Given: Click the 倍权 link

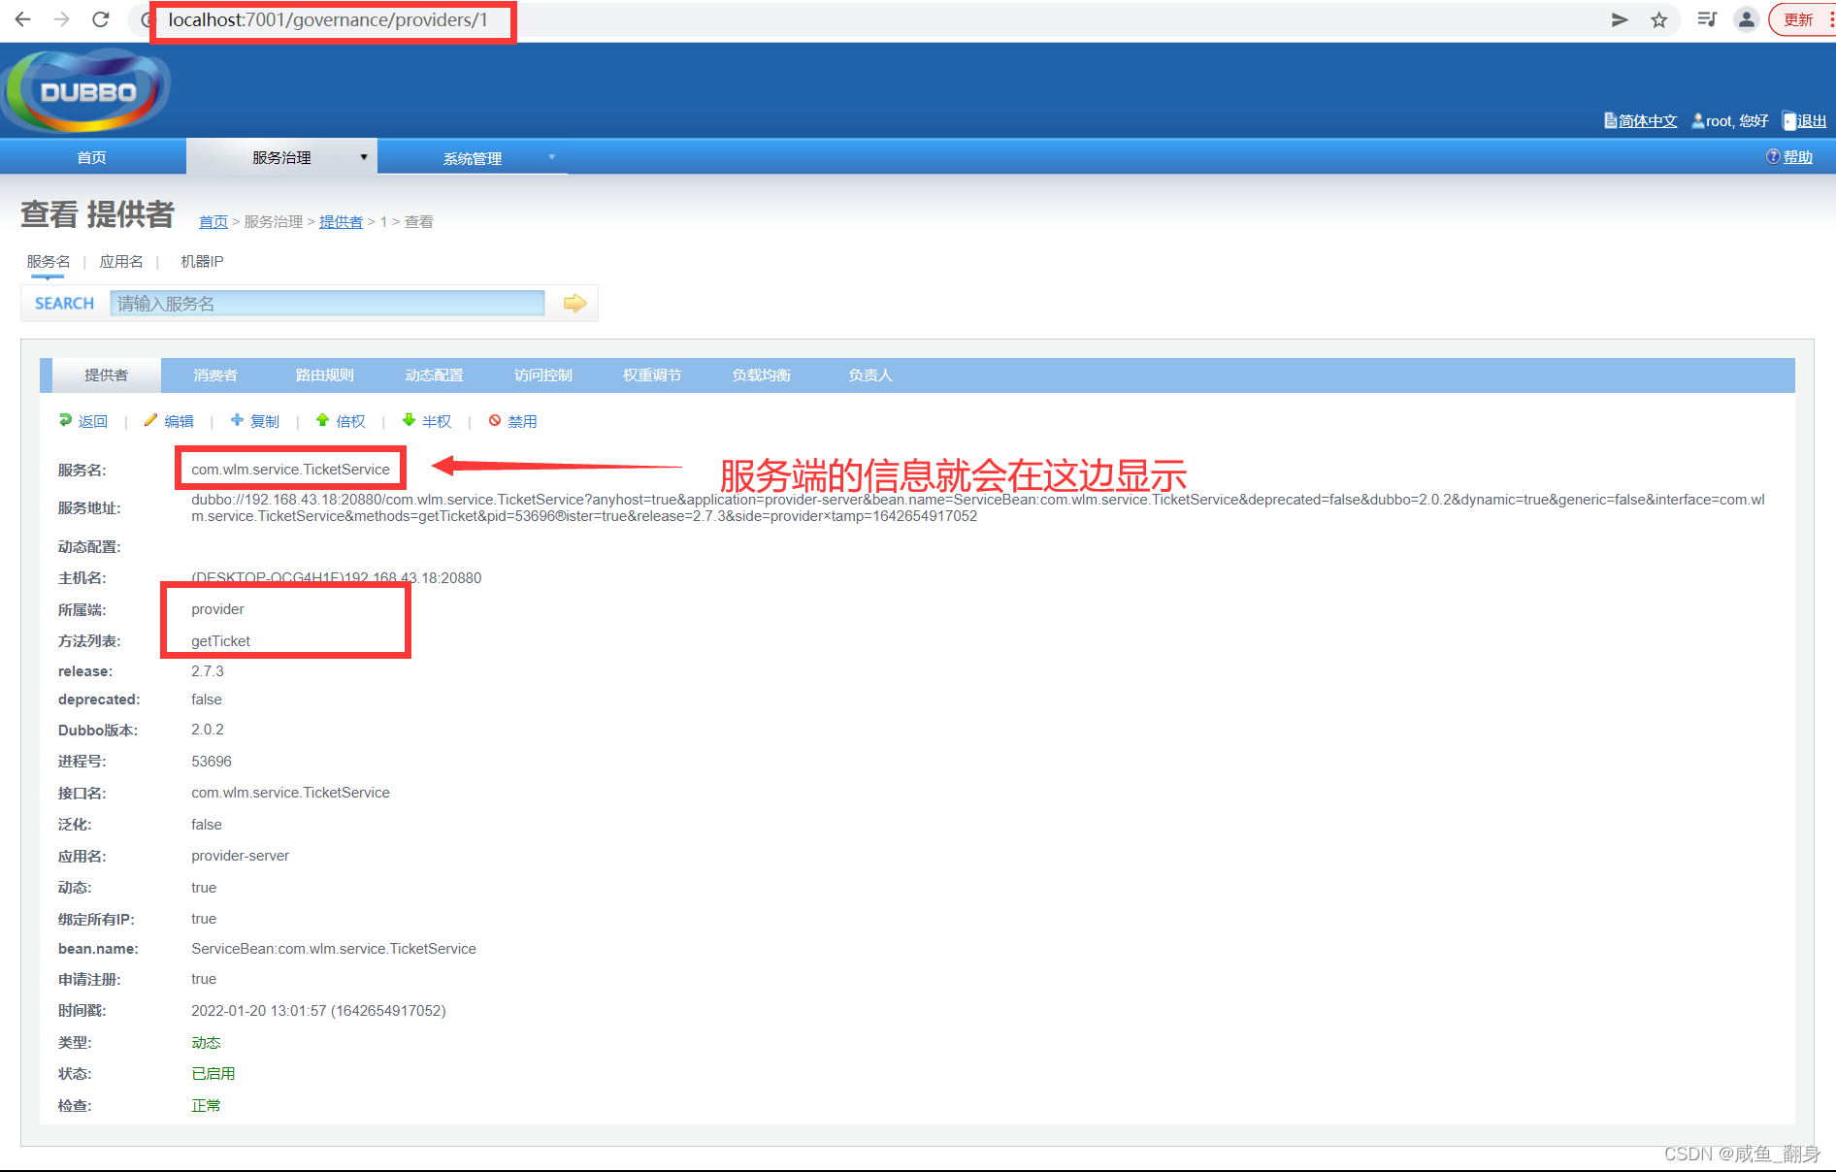Looking at the screenshot, I should click(x=350, y=421).
